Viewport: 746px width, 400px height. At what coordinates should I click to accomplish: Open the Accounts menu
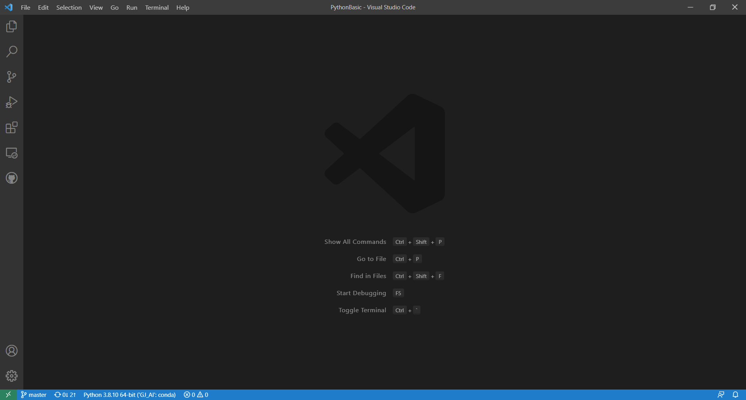point(12,351)
